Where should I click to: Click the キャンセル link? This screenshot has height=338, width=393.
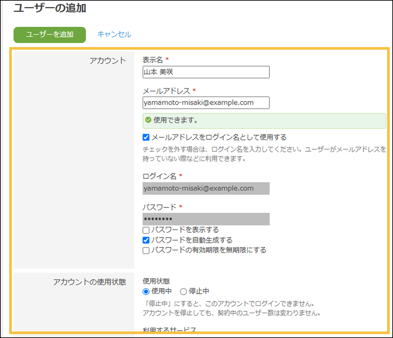coord(114,34)
